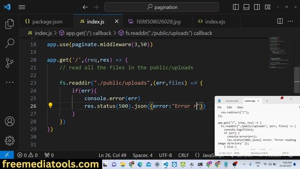Open the Explorer view in activity bar

pyautogui.click(x=9, y=24)
